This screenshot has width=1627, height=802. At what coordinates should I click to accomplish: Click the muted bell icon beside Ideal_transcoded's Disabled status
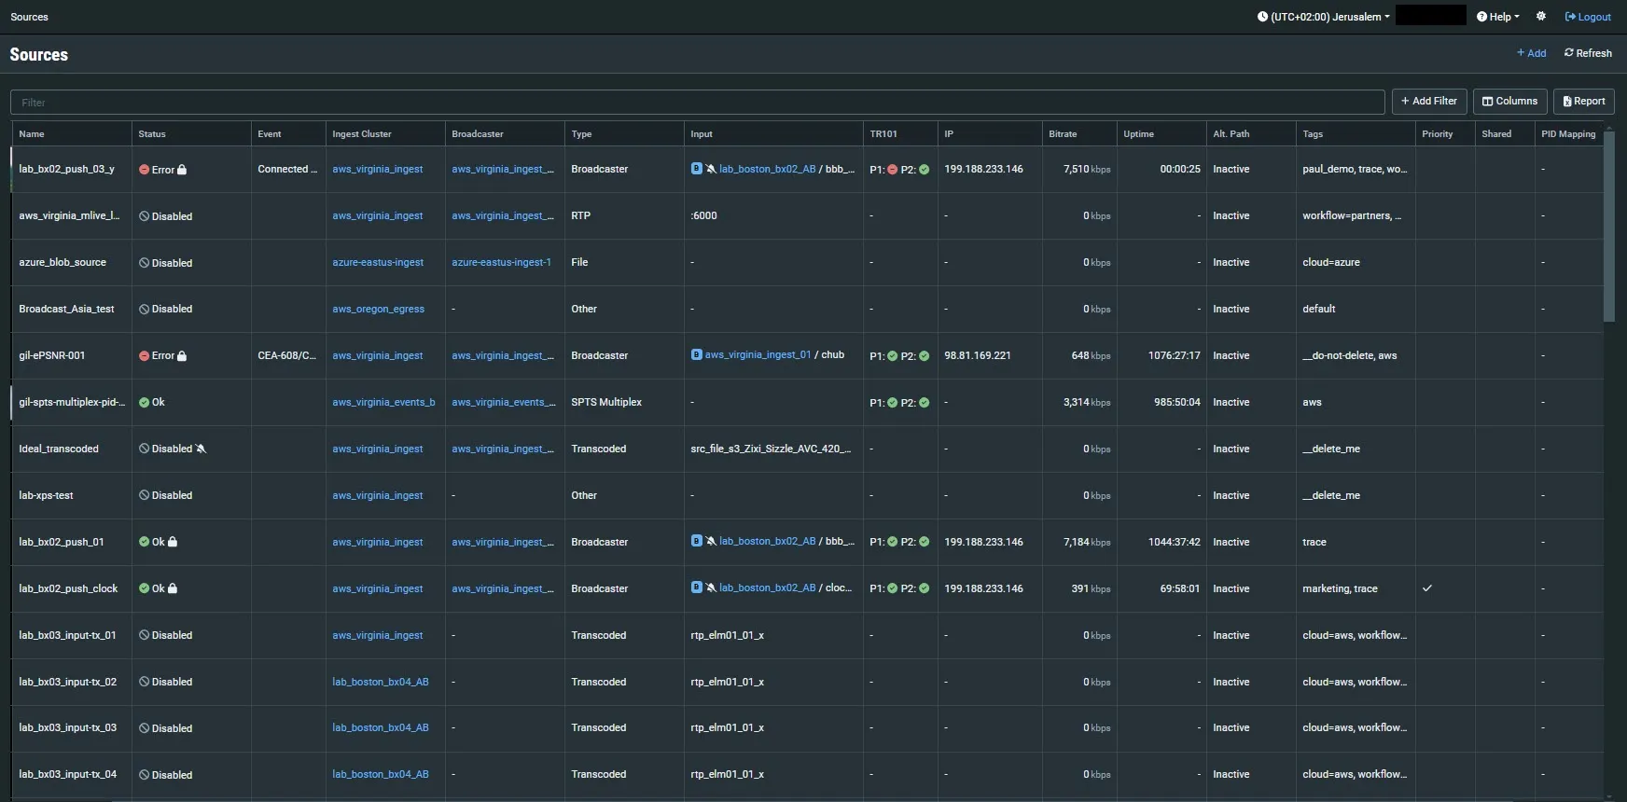(201, 449)
